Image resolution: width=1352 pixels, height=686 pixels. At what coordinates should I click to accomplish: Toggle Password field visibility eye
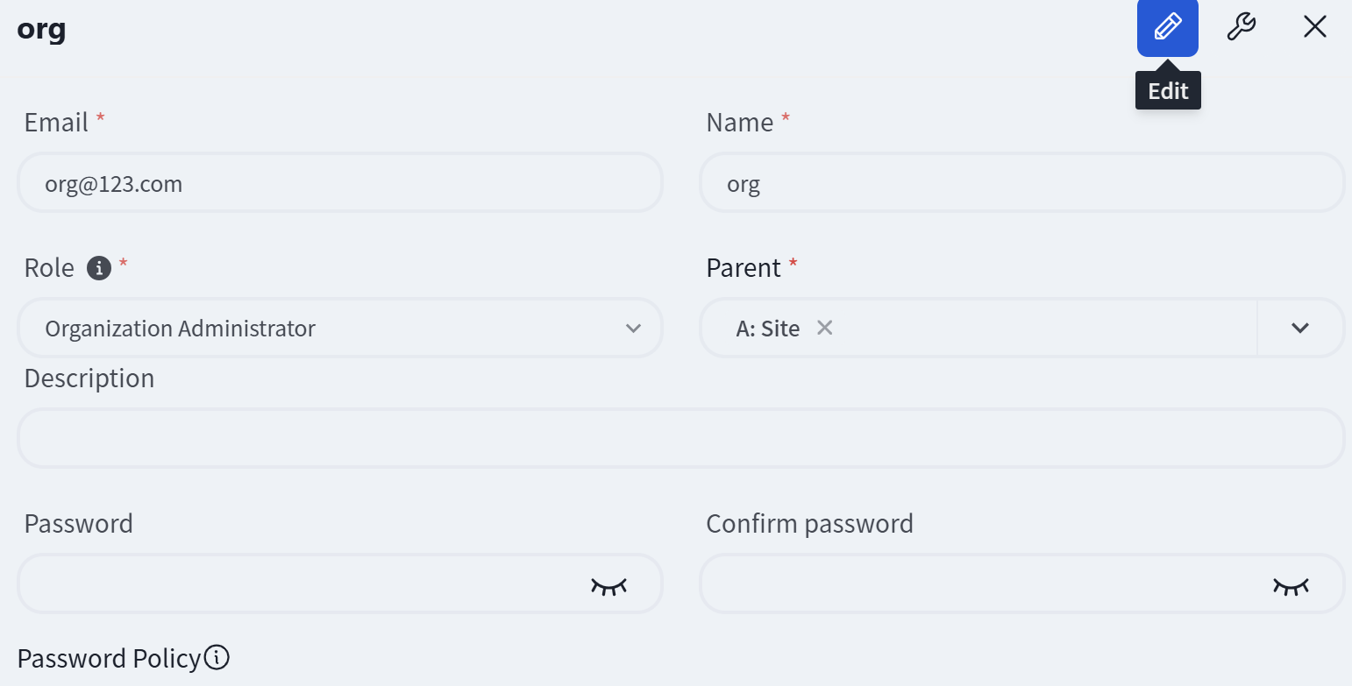tap(608, 584)
